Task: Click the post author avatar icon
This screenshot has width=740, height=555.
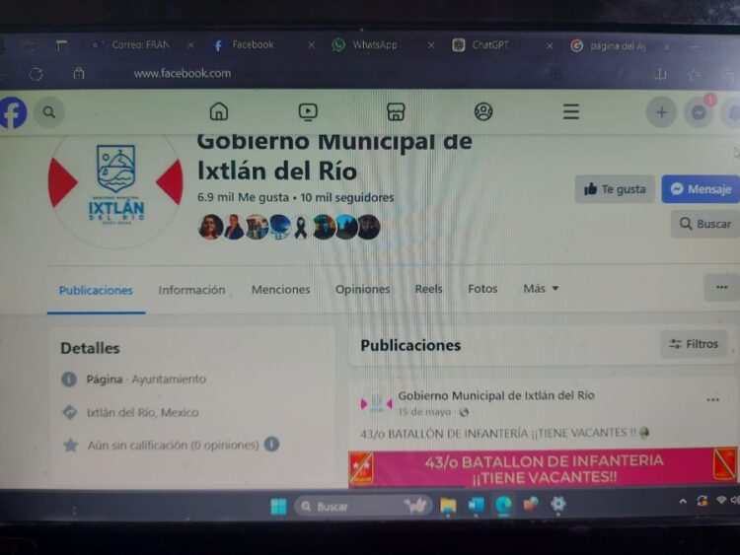Action: coord(376,403)
